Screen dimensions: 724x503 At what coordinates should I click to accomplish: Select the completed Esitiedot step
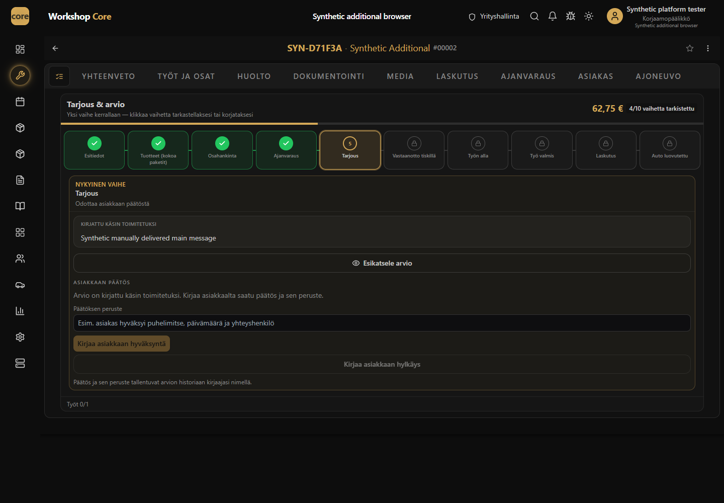94,150
